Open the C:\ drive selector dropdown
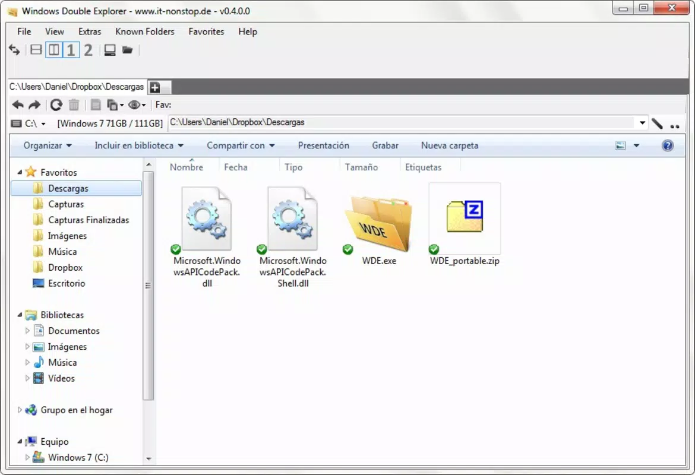 click(43, 123)
